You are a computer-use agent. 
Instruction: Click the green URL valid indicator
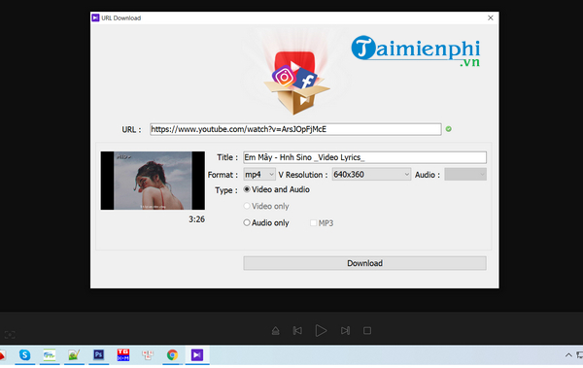[x=449, y=129]
